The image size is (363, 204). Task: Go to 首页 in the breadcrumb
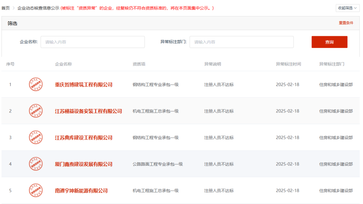[x=6, y=8]
